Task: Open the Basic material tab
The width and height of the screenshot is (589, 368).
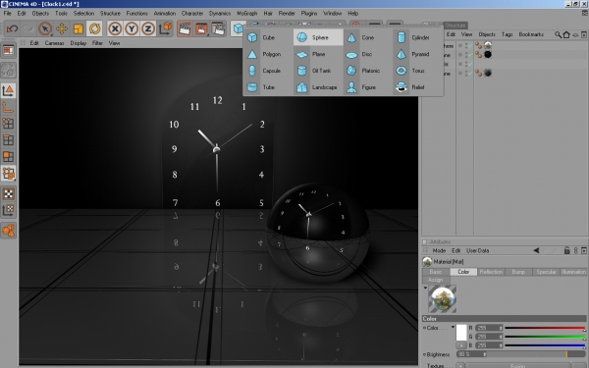Action: pos(436,272)
